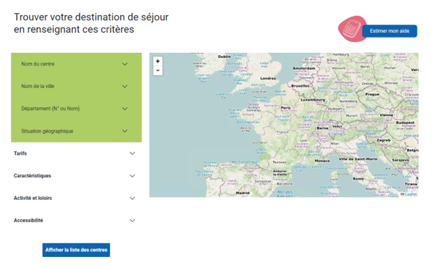The image size is (433, 267).
Task: Expand the Tarifs chevron
Action: coord(132,153)
